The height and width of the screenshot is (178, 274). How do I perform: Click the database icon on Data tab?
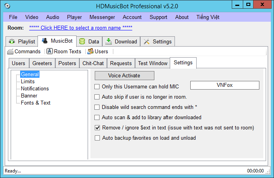(82, 41)
